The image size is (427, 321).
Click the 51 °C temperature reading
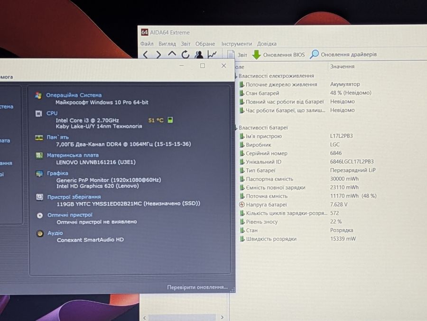(x=156, y=120)
